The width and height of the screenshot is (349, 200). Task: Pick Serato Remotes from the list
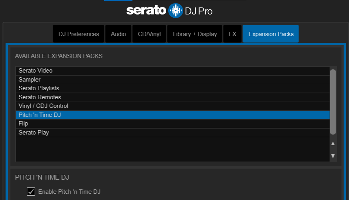coord(173,97)
